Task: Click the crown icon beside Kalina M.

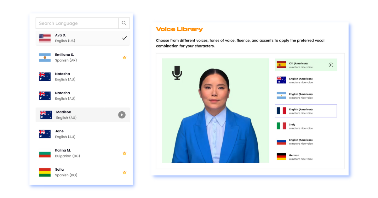Action: click(x=124, y=153)
